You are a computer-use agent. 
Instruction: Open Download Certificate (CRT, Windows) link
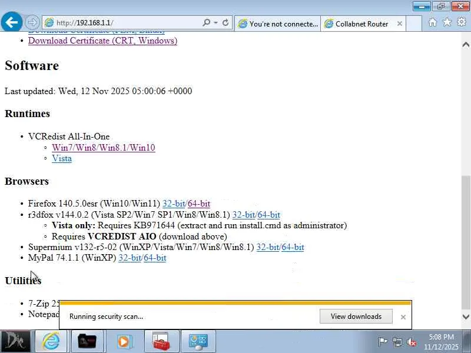(x=102, y=41)
